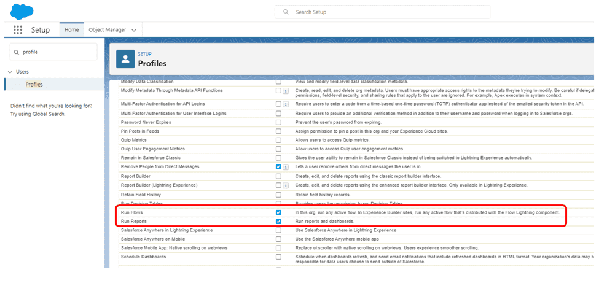Click magnifier icon in Quick Find box

coord(17,52)
